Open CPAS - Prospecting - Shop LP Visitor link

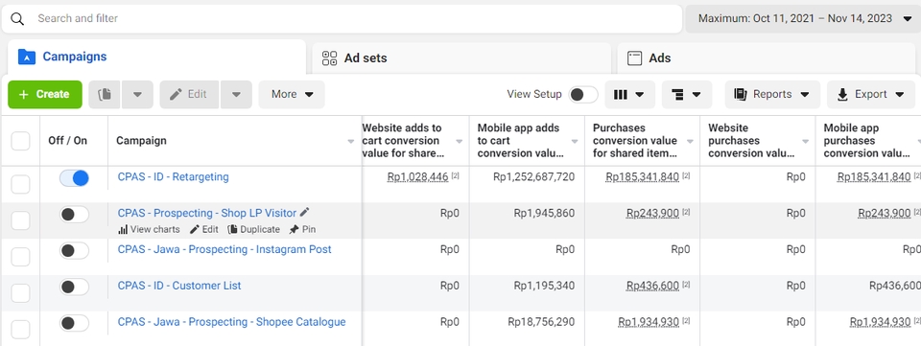tap(207, 213)
